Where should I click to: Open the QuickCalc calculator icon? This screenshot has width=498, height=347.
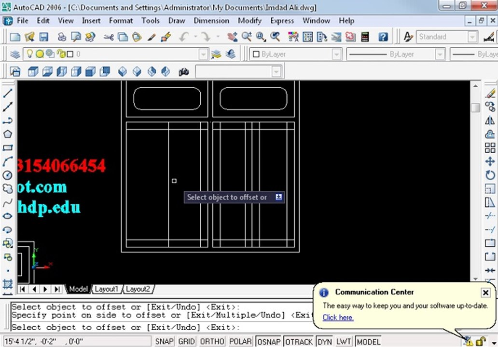coord(365,37)
